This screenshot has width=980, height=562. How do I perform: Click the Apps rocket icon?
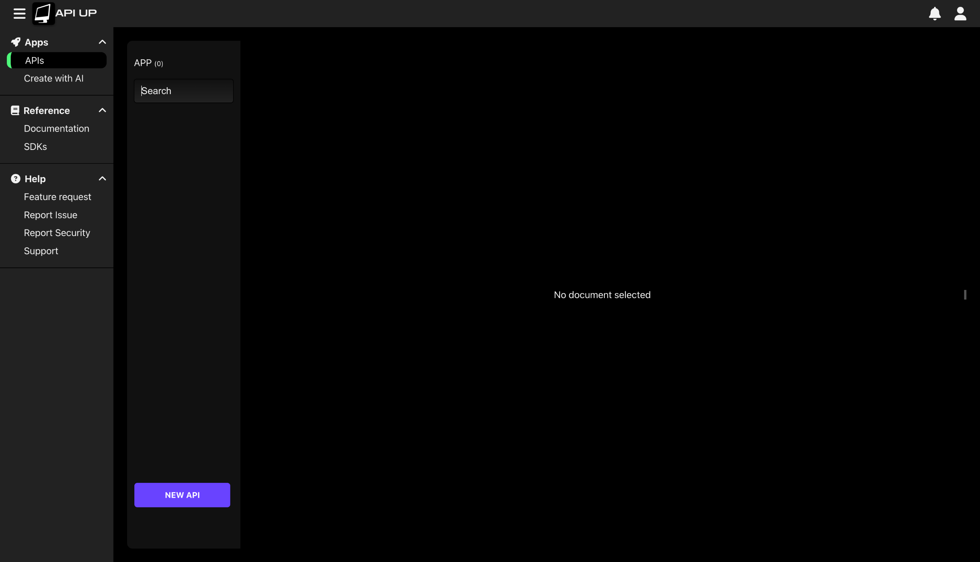[15, 42]
